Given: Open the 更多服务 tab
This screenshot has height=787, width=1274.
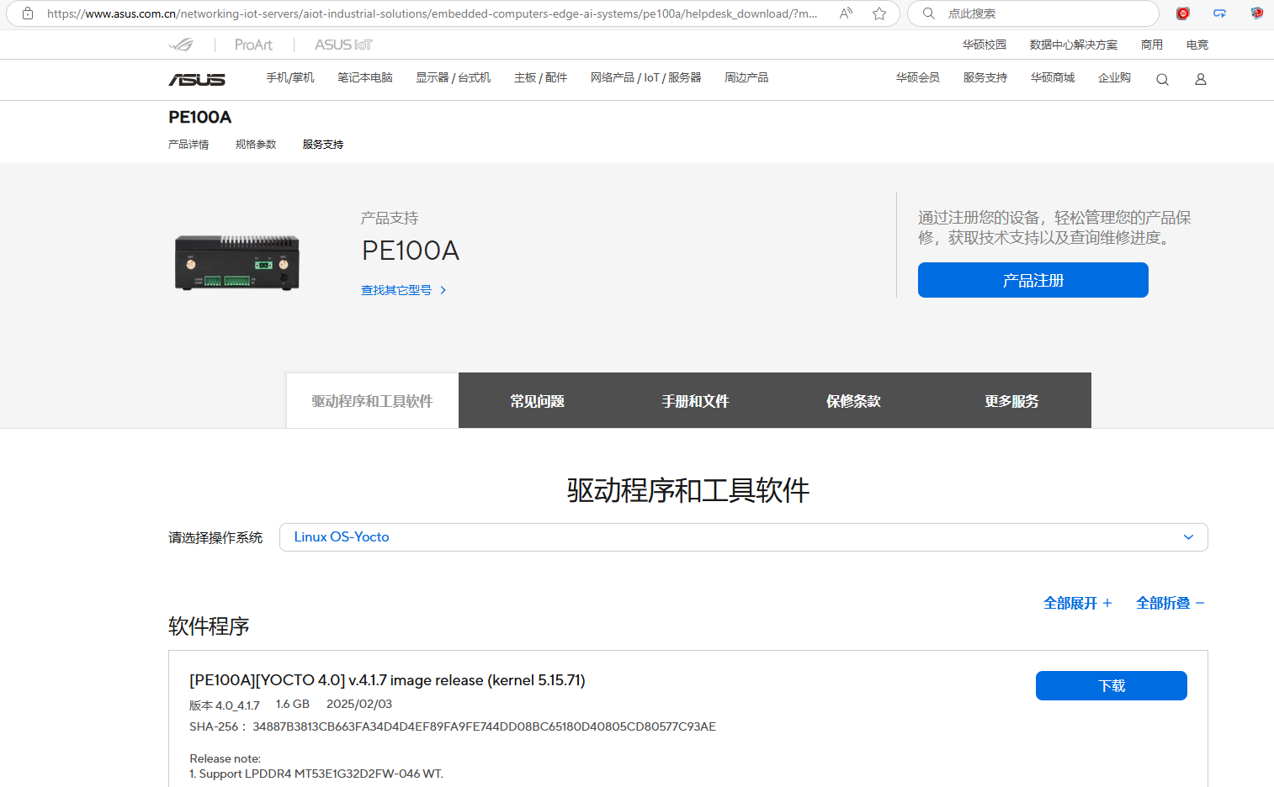Looking at the screenshot, I should (1011, 401).
